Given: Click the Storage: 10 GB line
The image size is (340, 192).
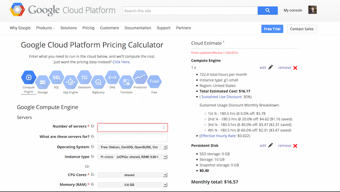Looking at the screenshot, I should tap(212, 159).
